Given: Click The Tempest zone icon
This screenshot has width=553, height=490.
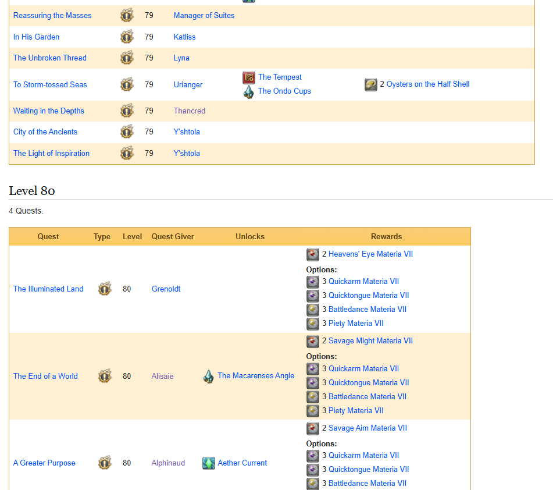Looking at the screenshot, I should click(249, 77).
